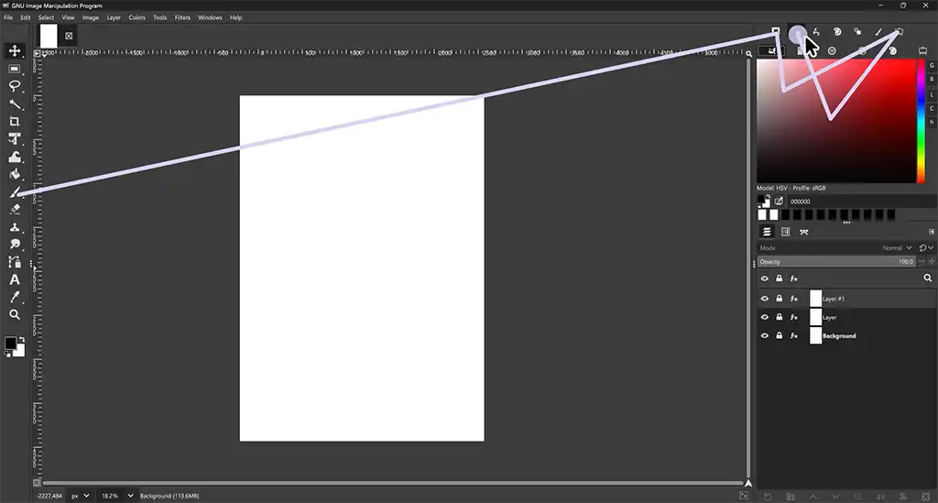Open the Filters menu
The image size is (938, 503).
click(x=182, y=17)
